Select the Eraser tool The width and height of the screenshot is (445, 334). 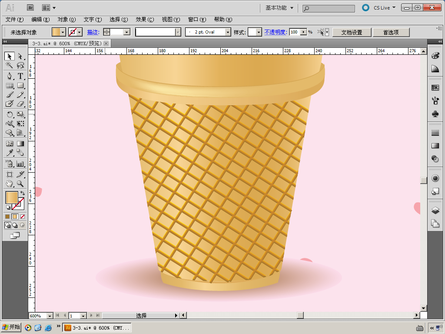(20, 104)
